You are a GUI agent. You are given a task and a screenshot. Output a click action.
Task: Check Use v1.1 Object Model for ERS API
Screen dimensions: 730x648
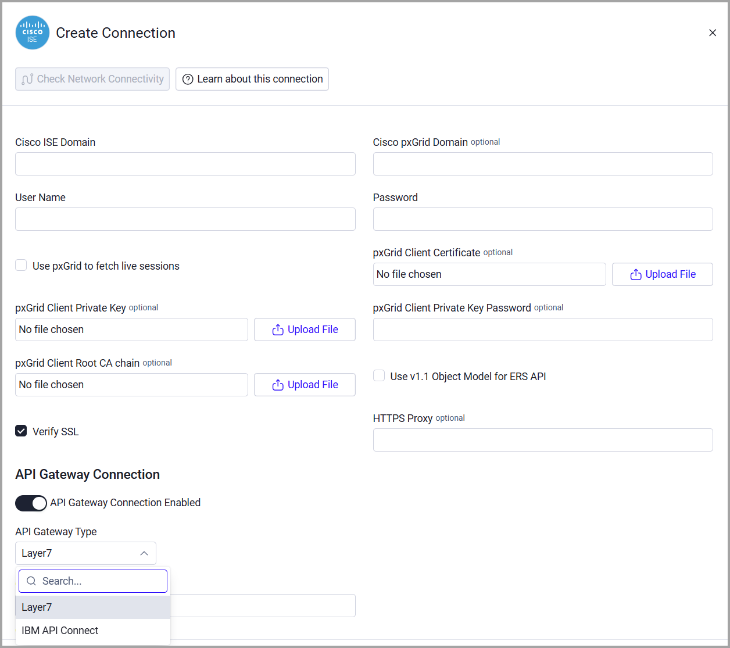pos(379,376)
